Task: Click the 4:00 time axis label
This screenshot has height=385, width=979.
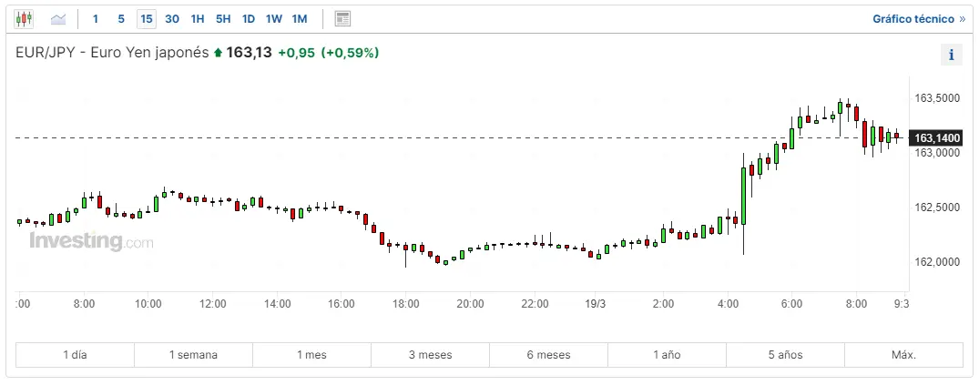Action: (x=728, y=304)
